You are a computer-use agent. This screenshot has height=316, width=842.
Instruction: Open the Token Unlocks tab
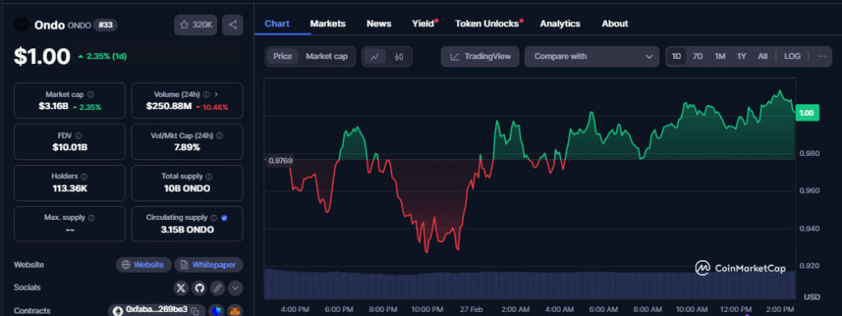coord(487,24)
